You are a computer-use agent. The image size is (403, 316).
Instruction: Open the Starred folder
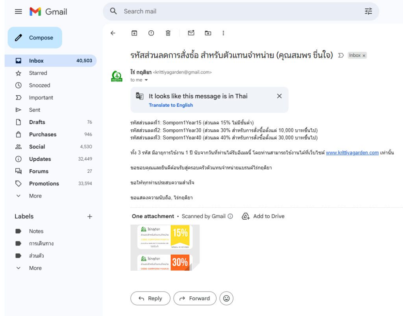38,73
